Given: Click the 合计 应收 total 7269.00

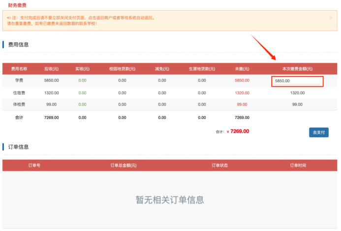Looking at the screenshot, I should pyautogui.click(x=52, y=118).
